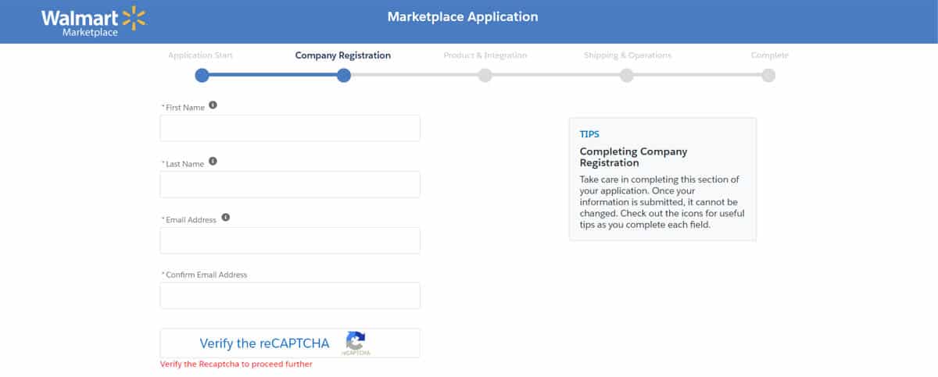Select the Company Registration step label

[x=343, y=55]
